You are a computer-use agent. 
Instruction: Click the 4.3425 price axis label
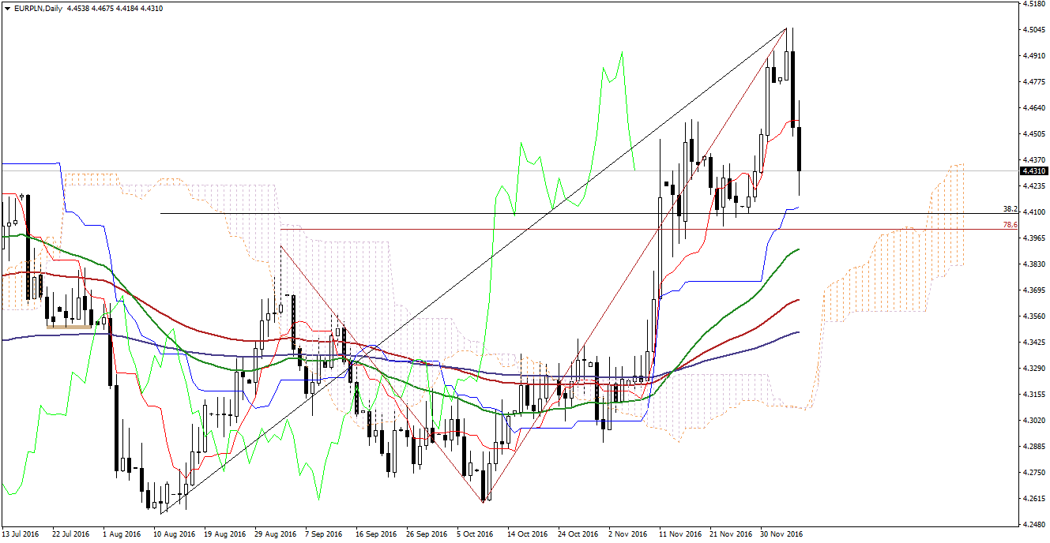(x=1033, y=343)
